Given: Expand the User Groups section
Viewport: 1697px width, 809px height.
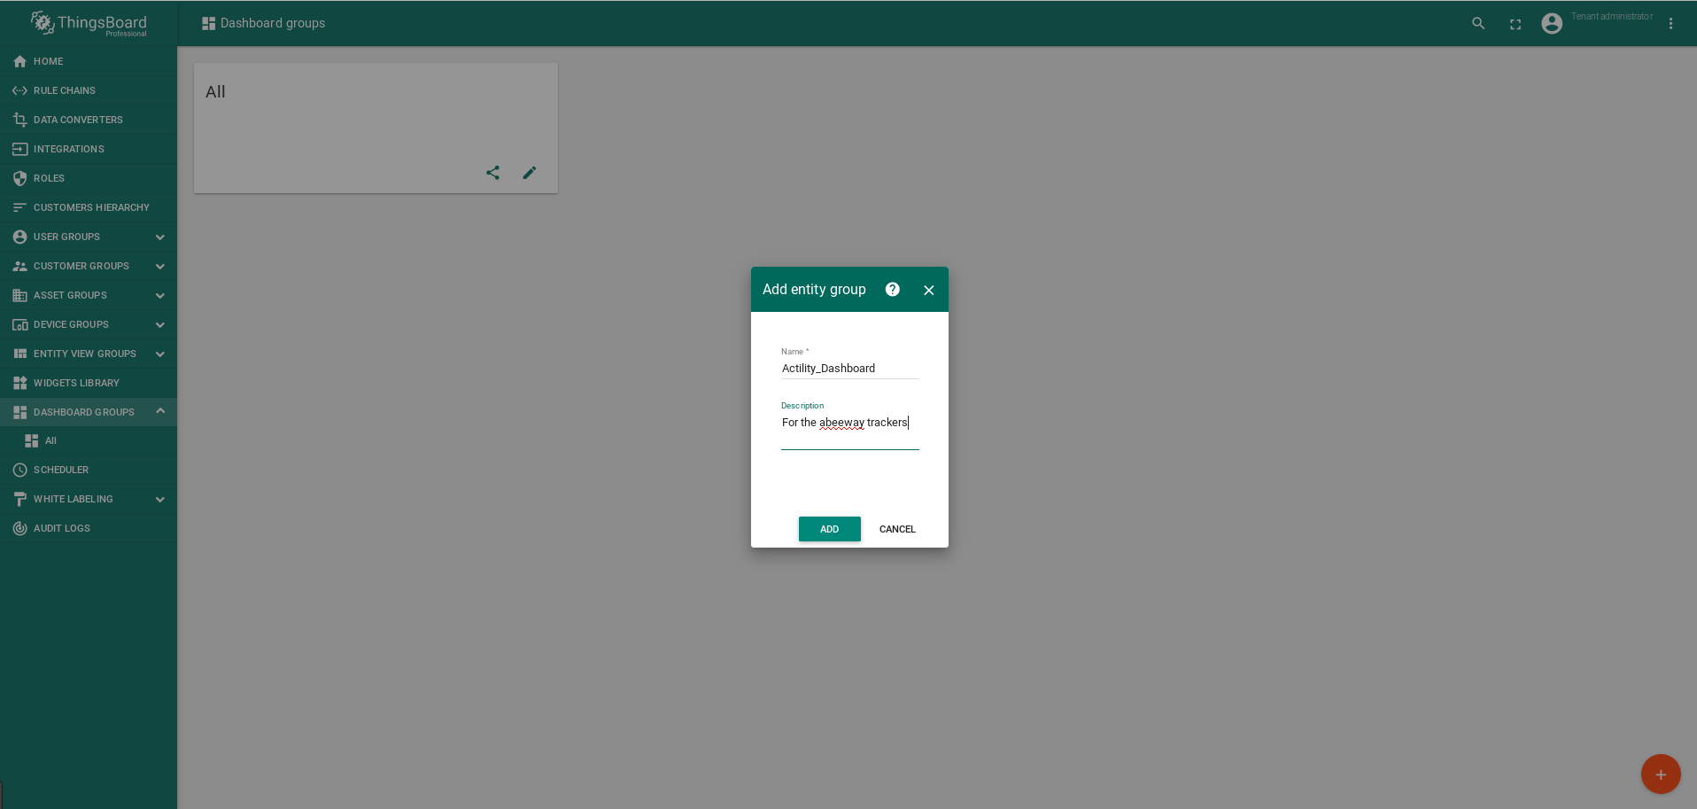Looking at the screenshot, I should coord(159,237).
